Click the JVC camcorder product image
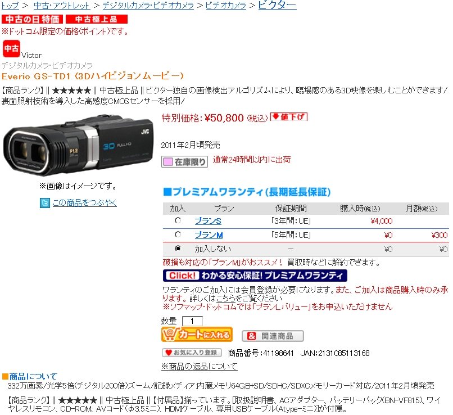The height and width of the screenshot is (415, 453). [x=78, y=146]
